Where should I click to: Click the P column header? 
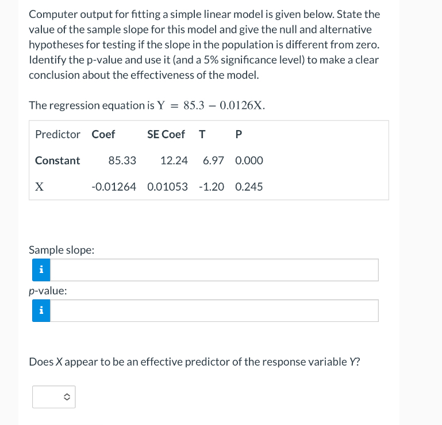click(x=239, y=134)
